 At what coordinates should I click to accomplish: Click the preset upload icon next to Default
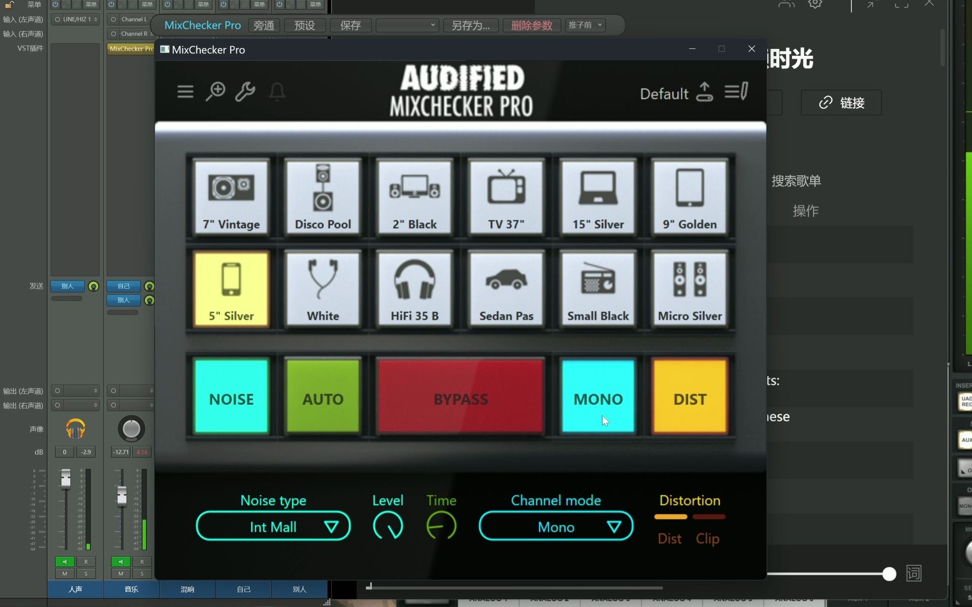pos(704,92)
